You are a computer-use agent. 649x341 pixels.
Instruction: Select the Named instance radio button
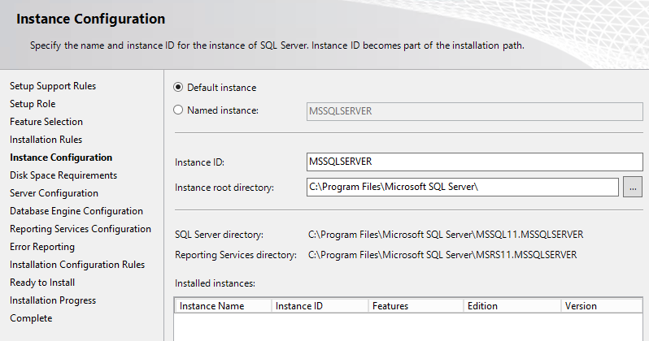coord(178,110)
